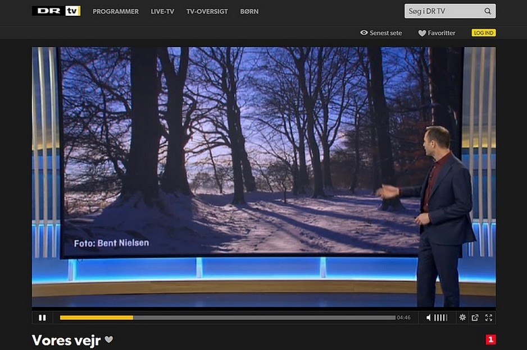Open the PROGRAMMER menu
The image size is (527, 350).
[116, 11]
